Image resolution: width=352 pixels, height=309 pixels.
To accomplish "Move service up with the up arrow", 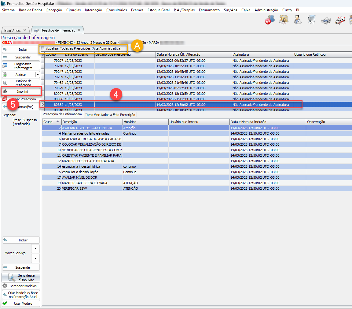I will [x=36, y=248].
